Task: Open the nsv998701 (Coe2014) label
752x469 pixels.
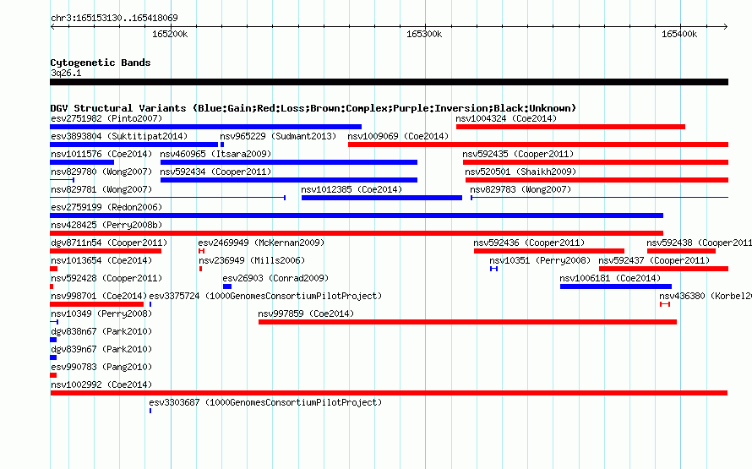Action: coord(99,296)
